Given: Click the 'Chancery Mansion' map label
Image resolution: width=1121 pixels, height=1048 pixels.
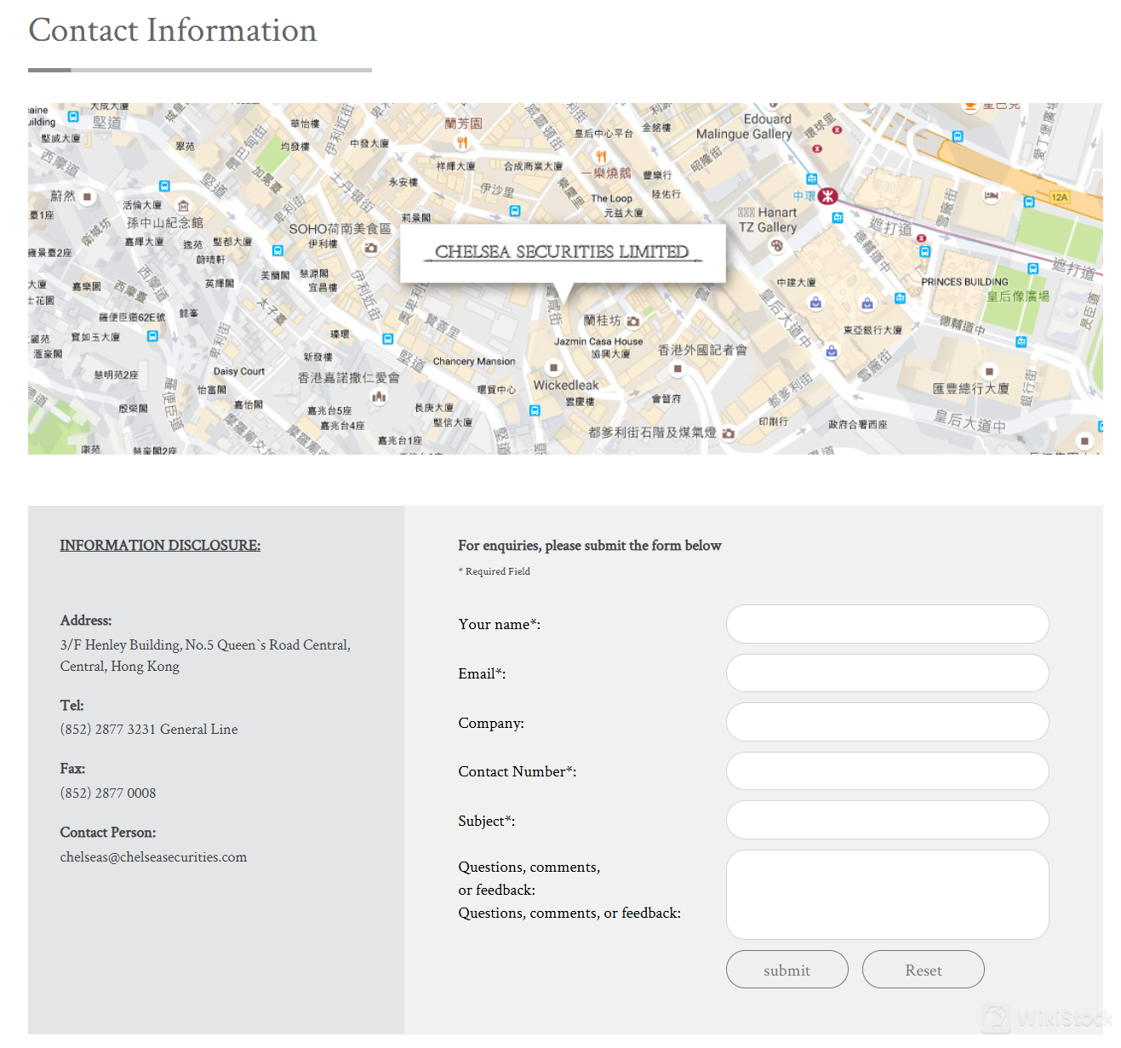Looking at the screenshot, I should coord(474,362).
